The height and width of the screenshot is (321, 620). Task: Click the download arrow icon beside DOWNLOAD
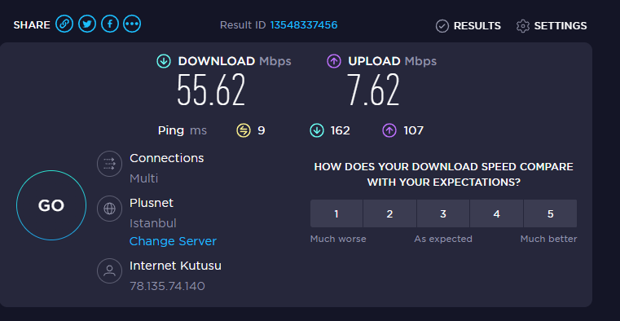coord(164,61)
